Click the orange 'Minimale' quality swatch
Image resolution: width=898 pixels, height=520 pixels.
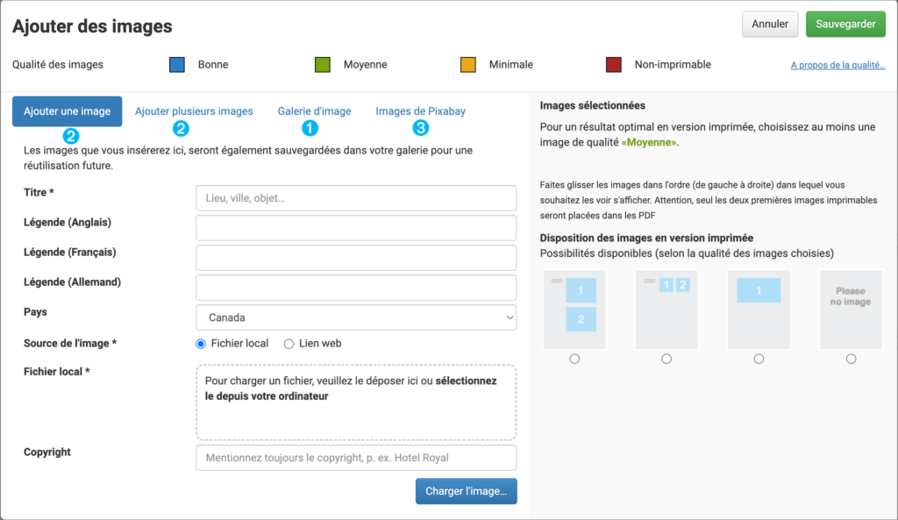click(x=468, y=65)
